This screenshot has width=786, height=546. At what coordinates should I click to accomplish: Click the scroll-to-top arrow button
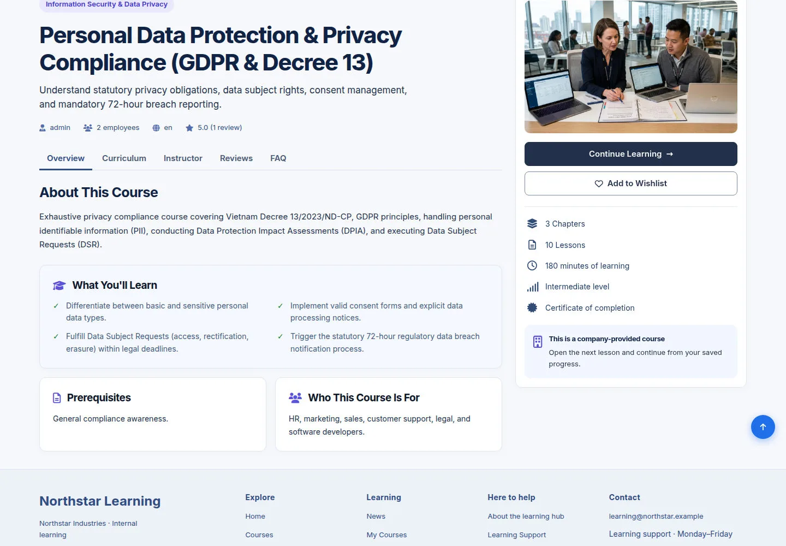pyautogui.click(x=763, y=427)
